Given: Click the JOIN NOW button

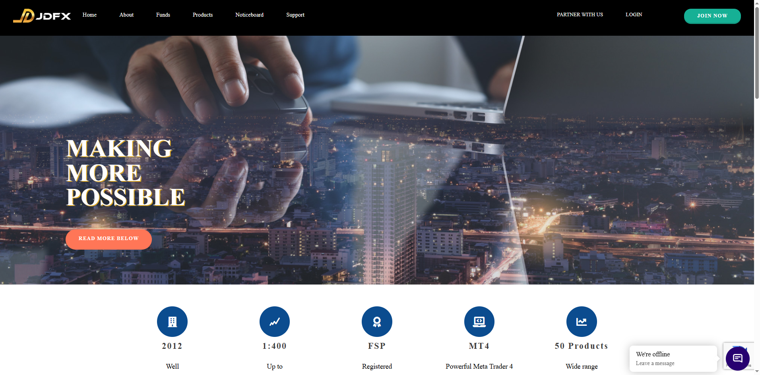Looking at the screenshot, I should tap(712, 16).
